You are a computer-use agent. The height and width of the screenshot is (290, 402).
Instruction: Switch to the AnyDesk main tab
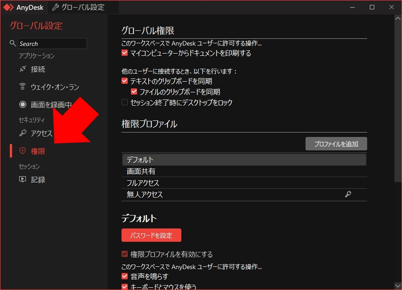tap(25, 7)
